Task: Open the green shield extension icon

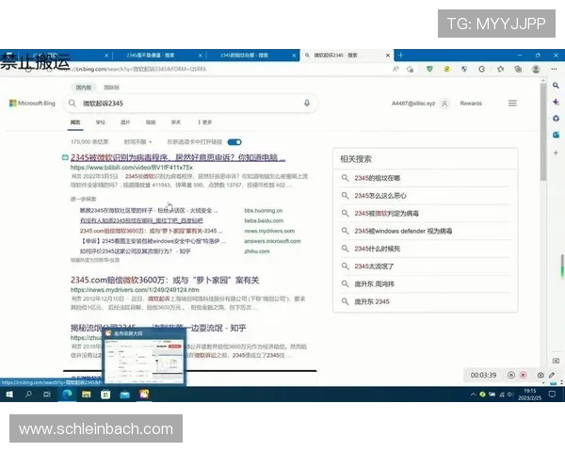Action: (x=429, y=69)
